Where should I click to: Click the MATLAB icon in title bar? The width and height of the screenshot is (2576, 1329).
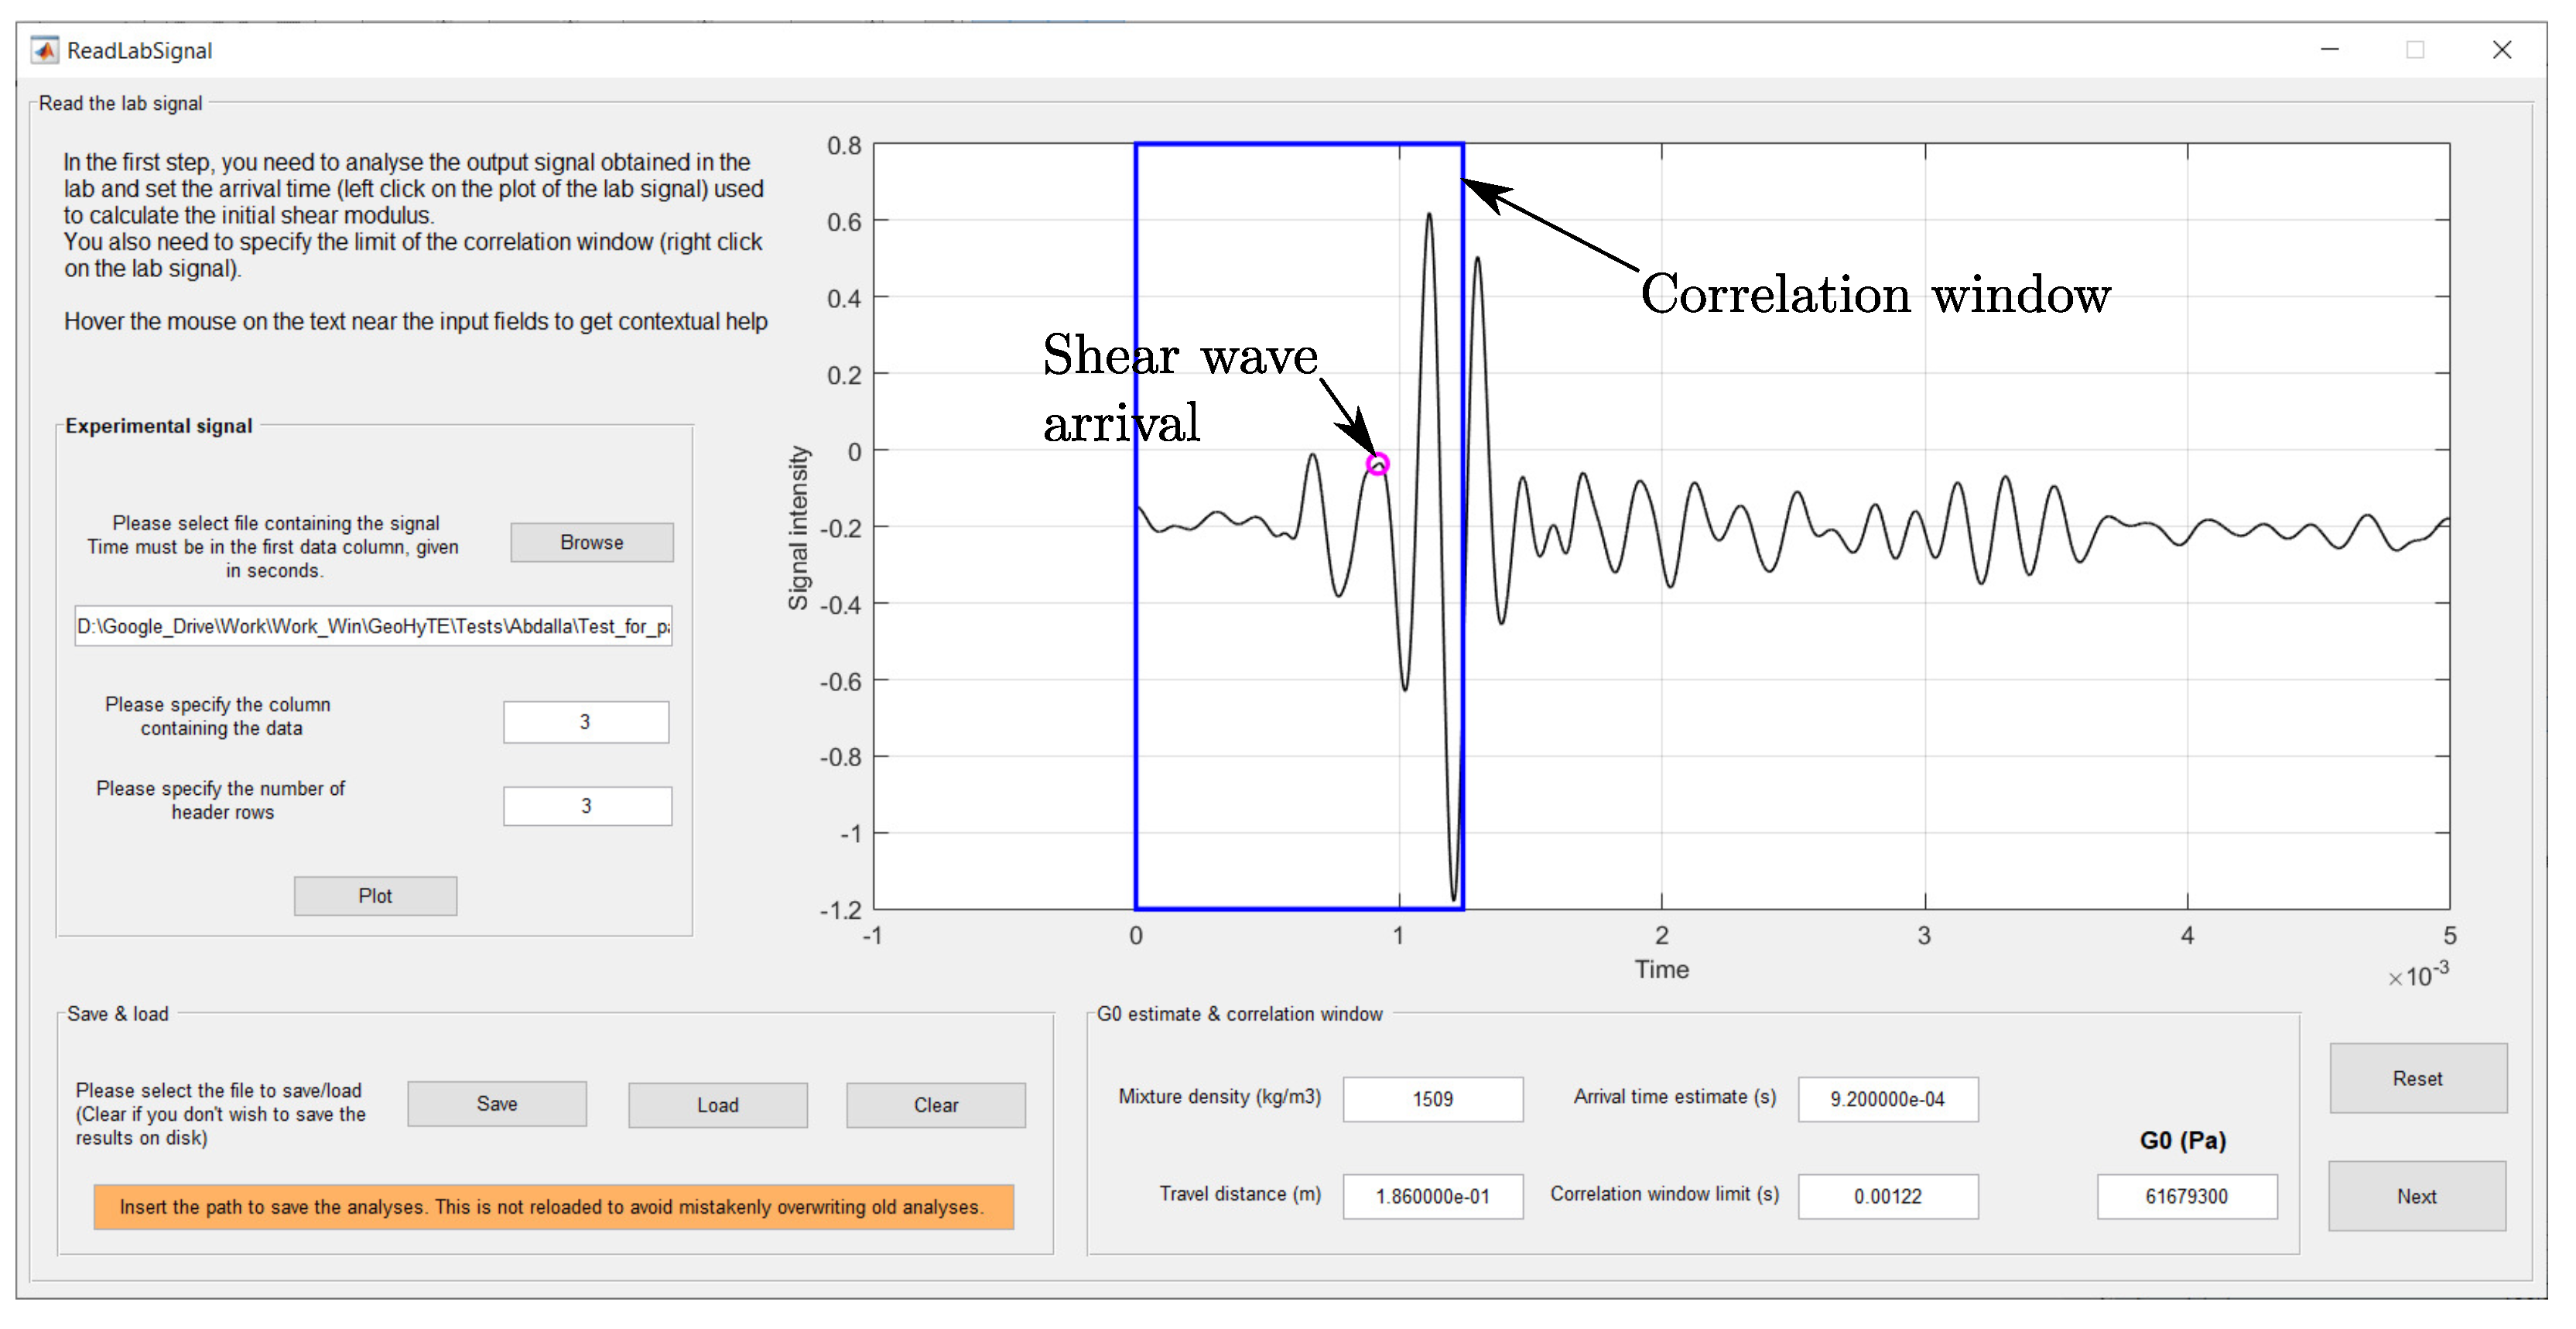click(44, 50)
